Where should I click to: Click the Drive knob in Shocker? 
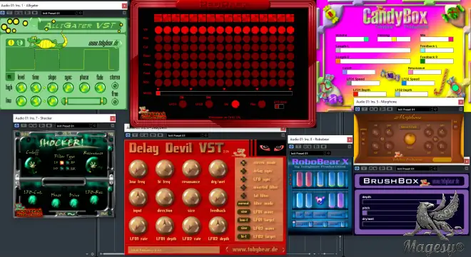[74, 203]
